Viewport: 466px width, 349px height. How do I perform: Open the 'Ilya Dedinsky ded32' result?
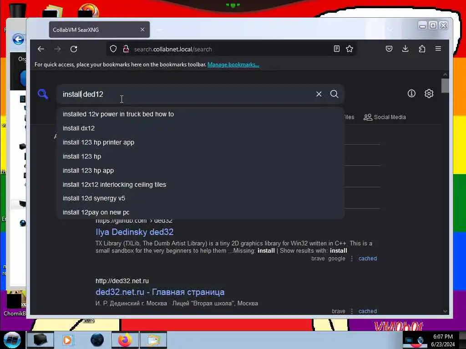134,232
